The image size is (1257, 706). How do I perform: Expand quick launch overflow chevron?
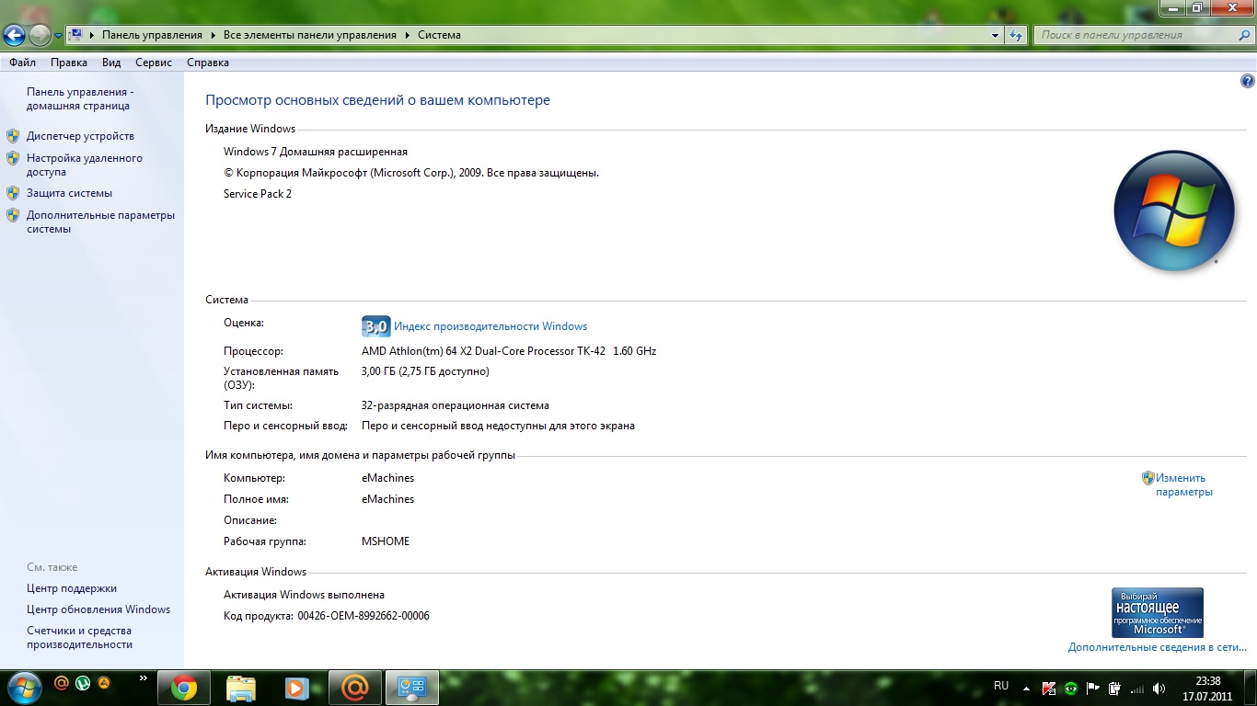143,678
